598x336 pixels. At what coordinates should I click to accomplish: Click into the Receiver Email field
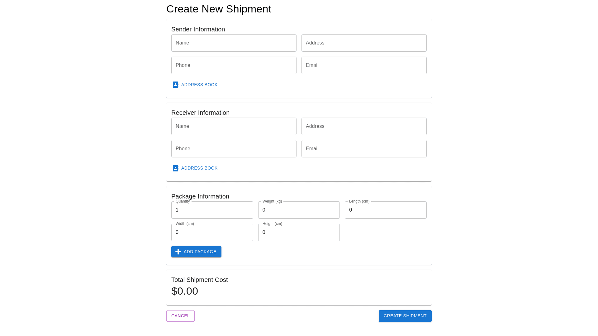(x=364, y=149)
